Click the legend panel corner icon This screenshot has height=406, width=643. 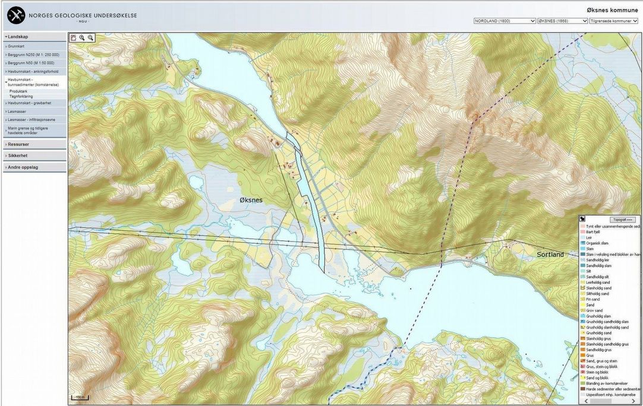click(x=583, y=219)
